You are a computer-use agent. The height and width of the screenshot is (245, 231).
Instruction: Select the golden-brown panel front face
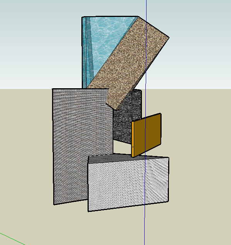(x=147, y=134)
